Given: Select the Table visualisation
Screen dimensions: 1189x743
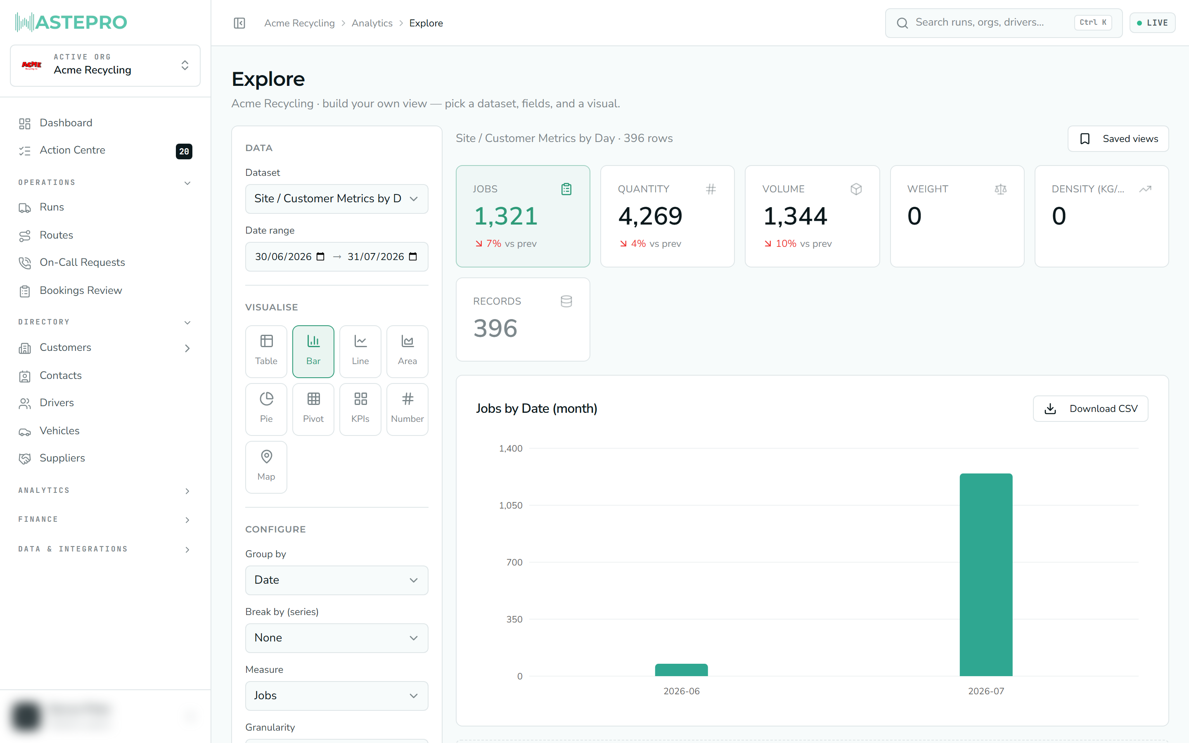Looking at the screenshot, I should pyautogui.click(x=266, y=351).
